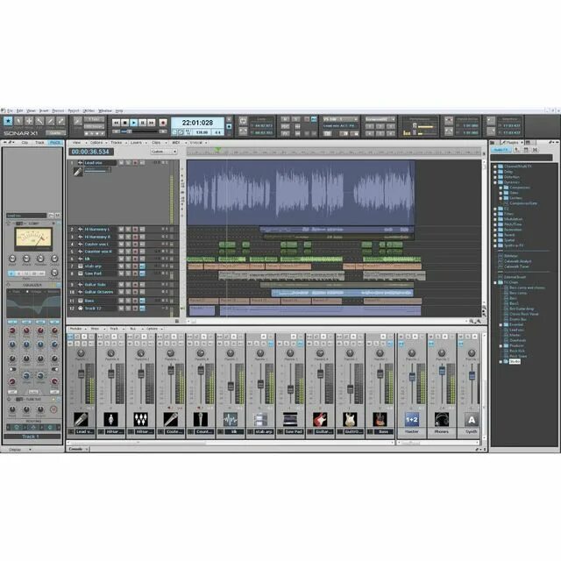Switch to the ProCh inspector tab

pos(55,143)
